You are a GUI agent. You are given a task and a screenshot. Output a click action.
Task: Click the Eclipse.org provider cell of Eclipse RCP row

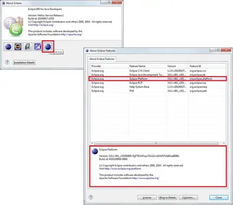coord(98,83)
